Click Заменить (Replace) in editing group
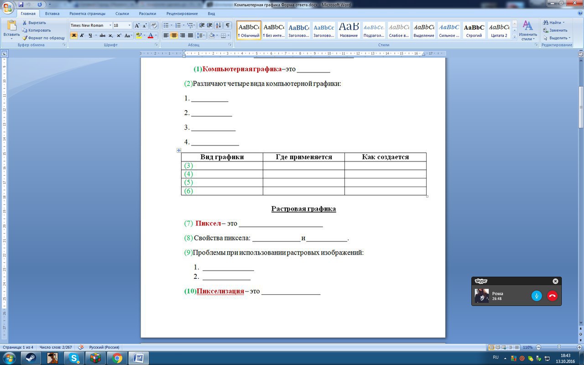The height and width of the screenshot is (365, 584). pyautogui.click(x=556, y=30)
